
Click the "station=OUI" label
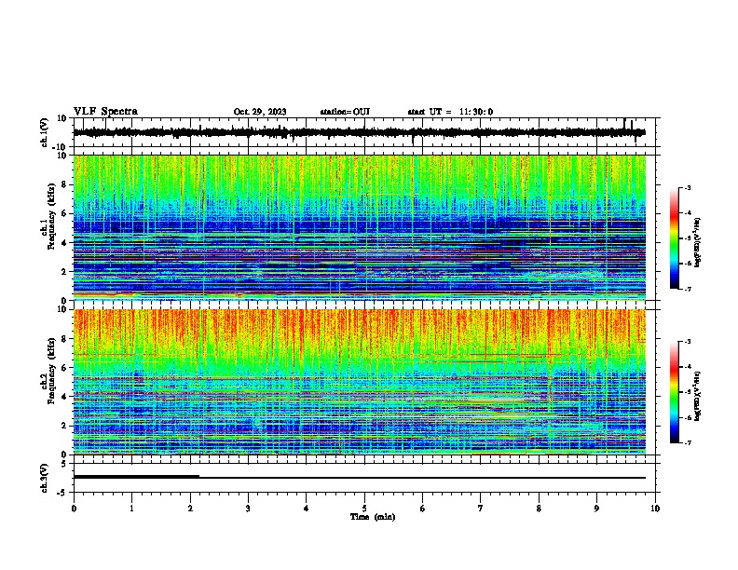pyautogui.click(x=345, y=112)
